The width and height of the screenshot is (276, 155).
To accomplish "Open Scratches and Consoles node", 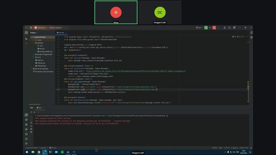I will coord(43,71).
